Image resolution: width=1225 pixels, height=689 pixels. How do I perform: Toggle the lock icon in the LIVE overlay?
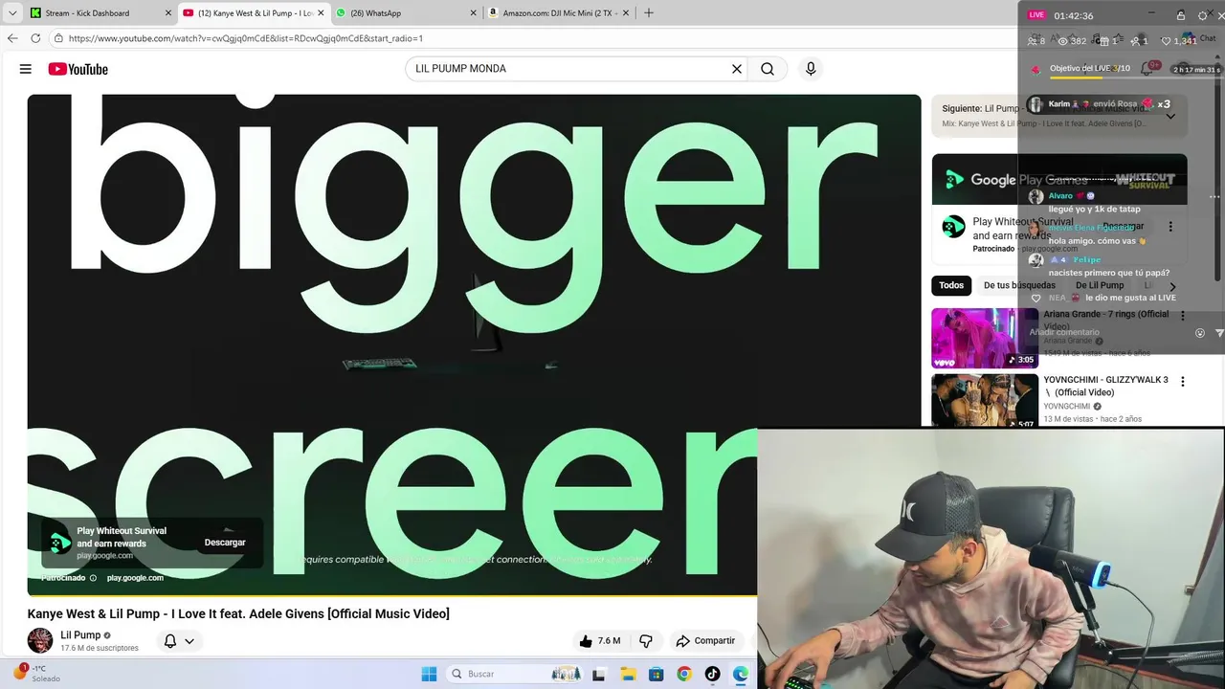point(1180,15)
